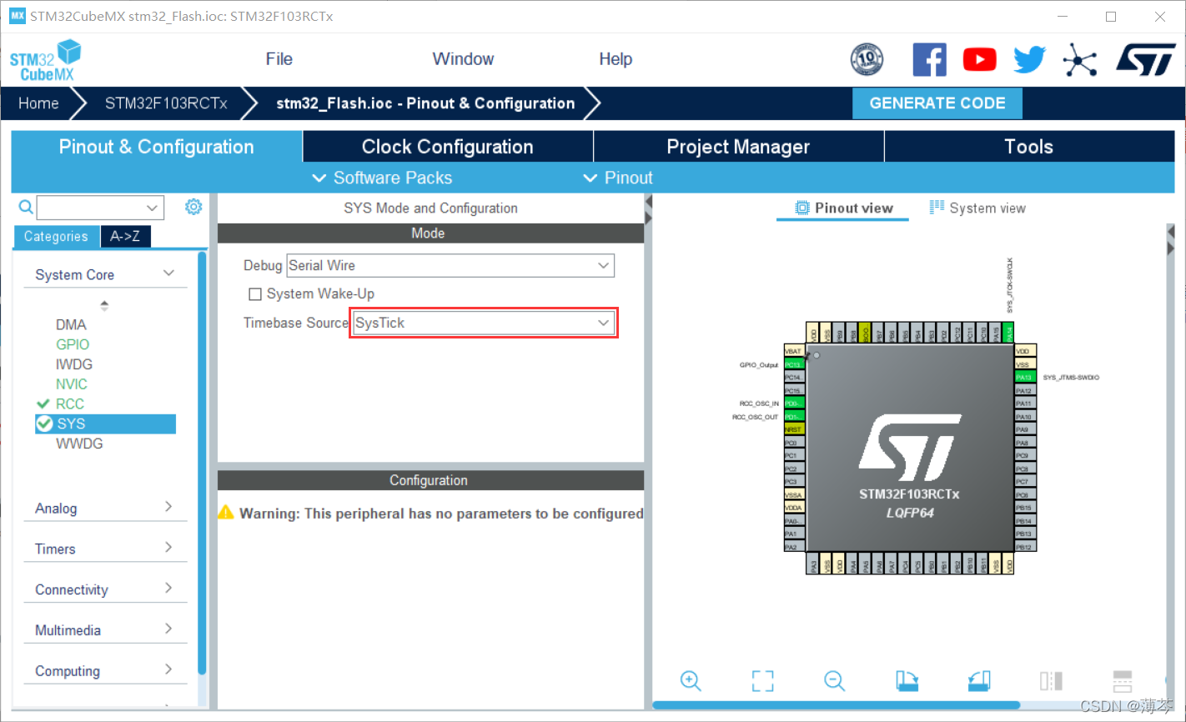This screenshot has height=722, width=1186.
Task: Zoom in on the pinout view
Action: [x=691, y=680]
